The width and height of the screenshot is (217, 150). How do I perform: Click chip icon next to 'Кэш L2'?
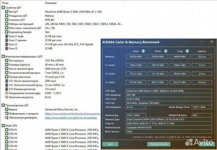pyautogui.click(x=7, y=44)
